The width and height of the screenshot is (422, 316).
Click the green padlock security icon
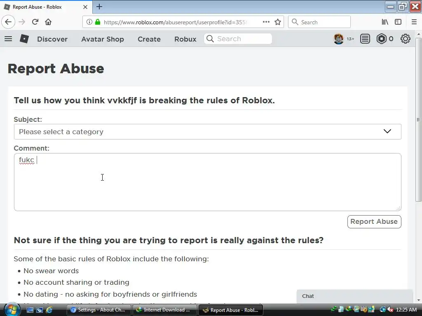tap(98, 22)
